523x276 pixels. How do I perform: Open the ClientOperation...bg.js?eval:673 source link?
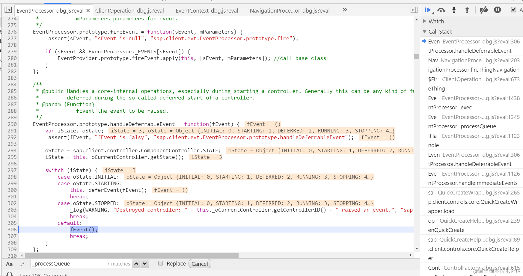click(481, 79)
